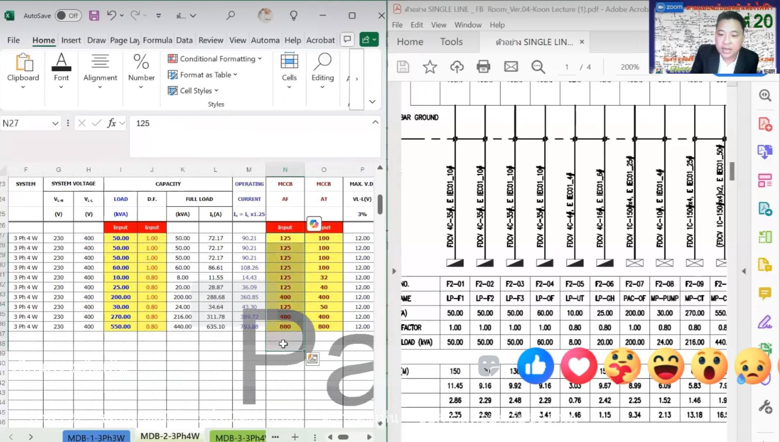Select the MDB-1-3Ph3W sheet tab
The image size is (780, 442).
point(96,437)
